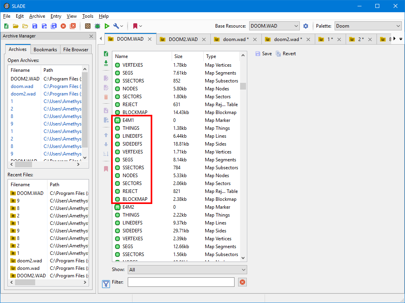Click the Save All stacked disks icon
The image size is (405, 303).
tap(54, 26)
